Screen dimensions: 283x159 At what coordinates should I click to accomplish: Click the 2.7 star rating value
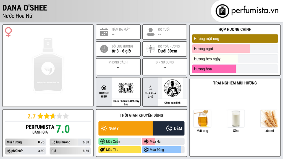coord(32,116)
